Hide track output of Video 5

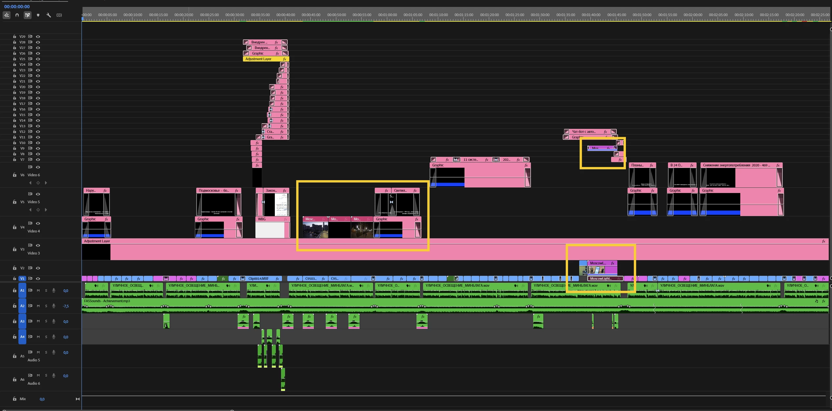(x=38, y=194)
